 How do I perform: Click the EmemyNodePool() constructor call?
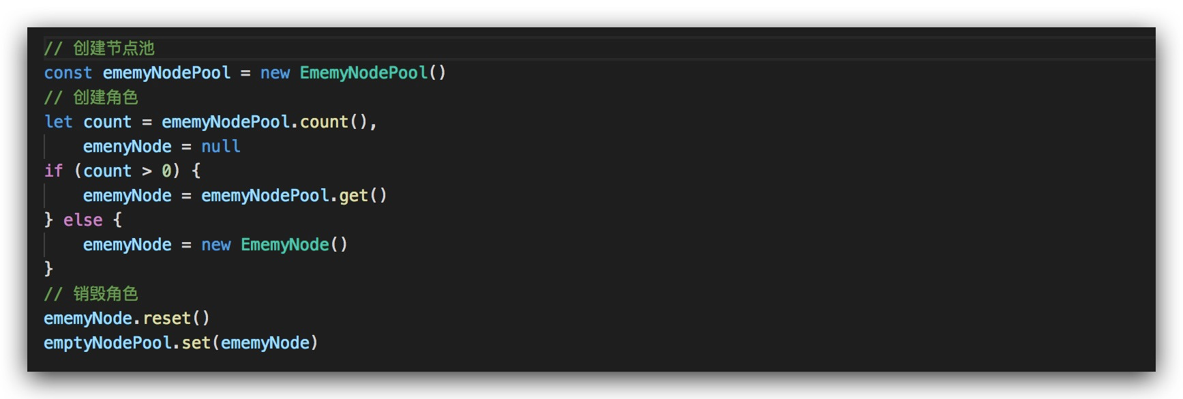point(373,73)
